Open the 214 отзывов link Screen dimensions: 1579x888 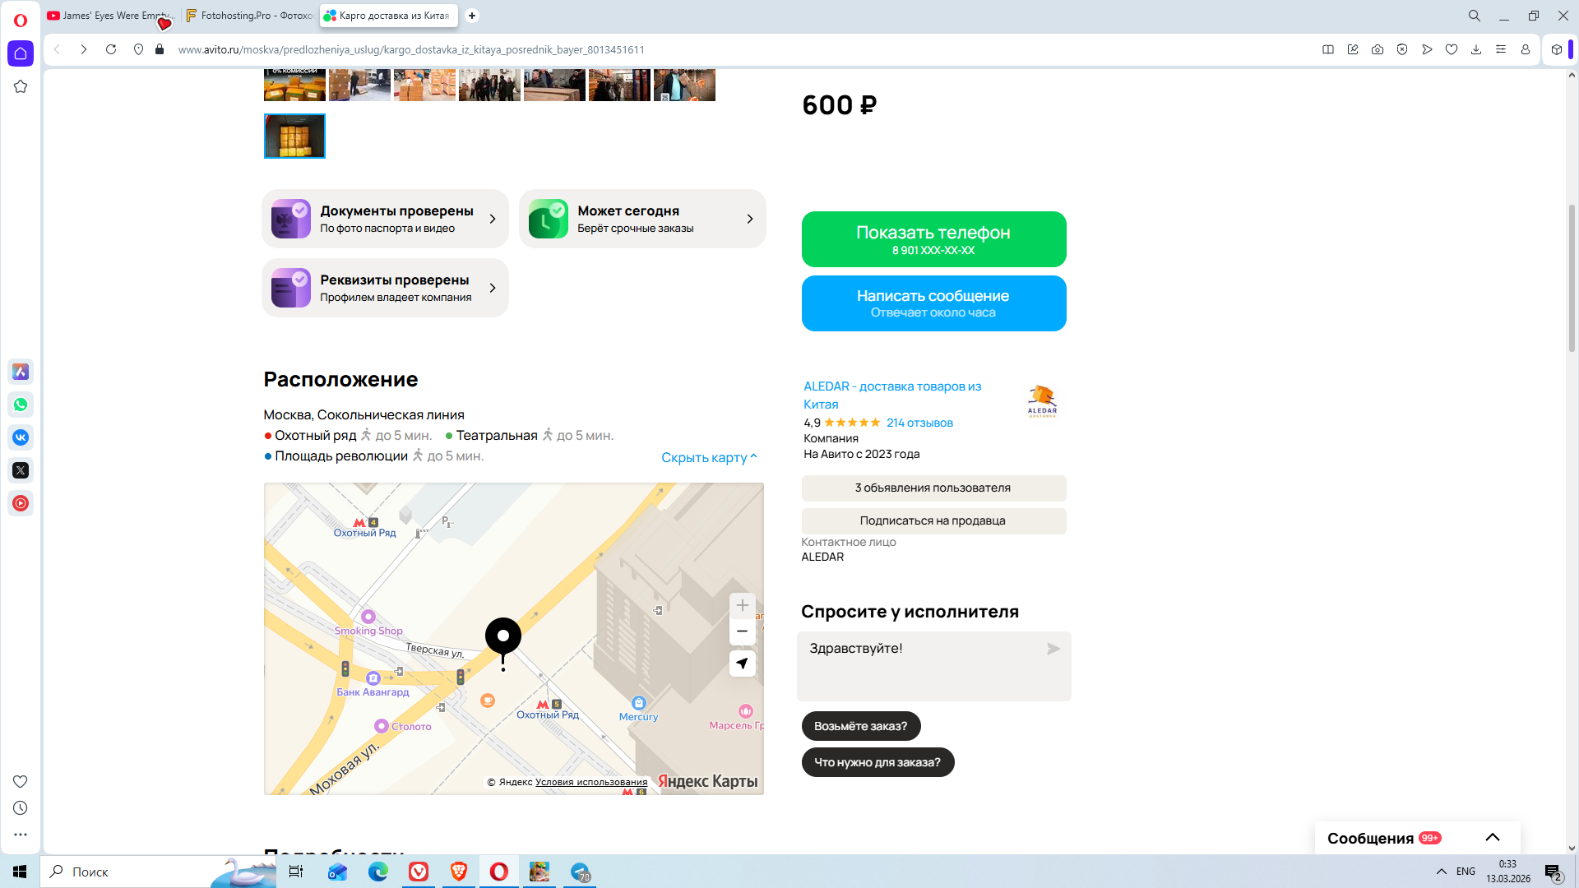919,423
